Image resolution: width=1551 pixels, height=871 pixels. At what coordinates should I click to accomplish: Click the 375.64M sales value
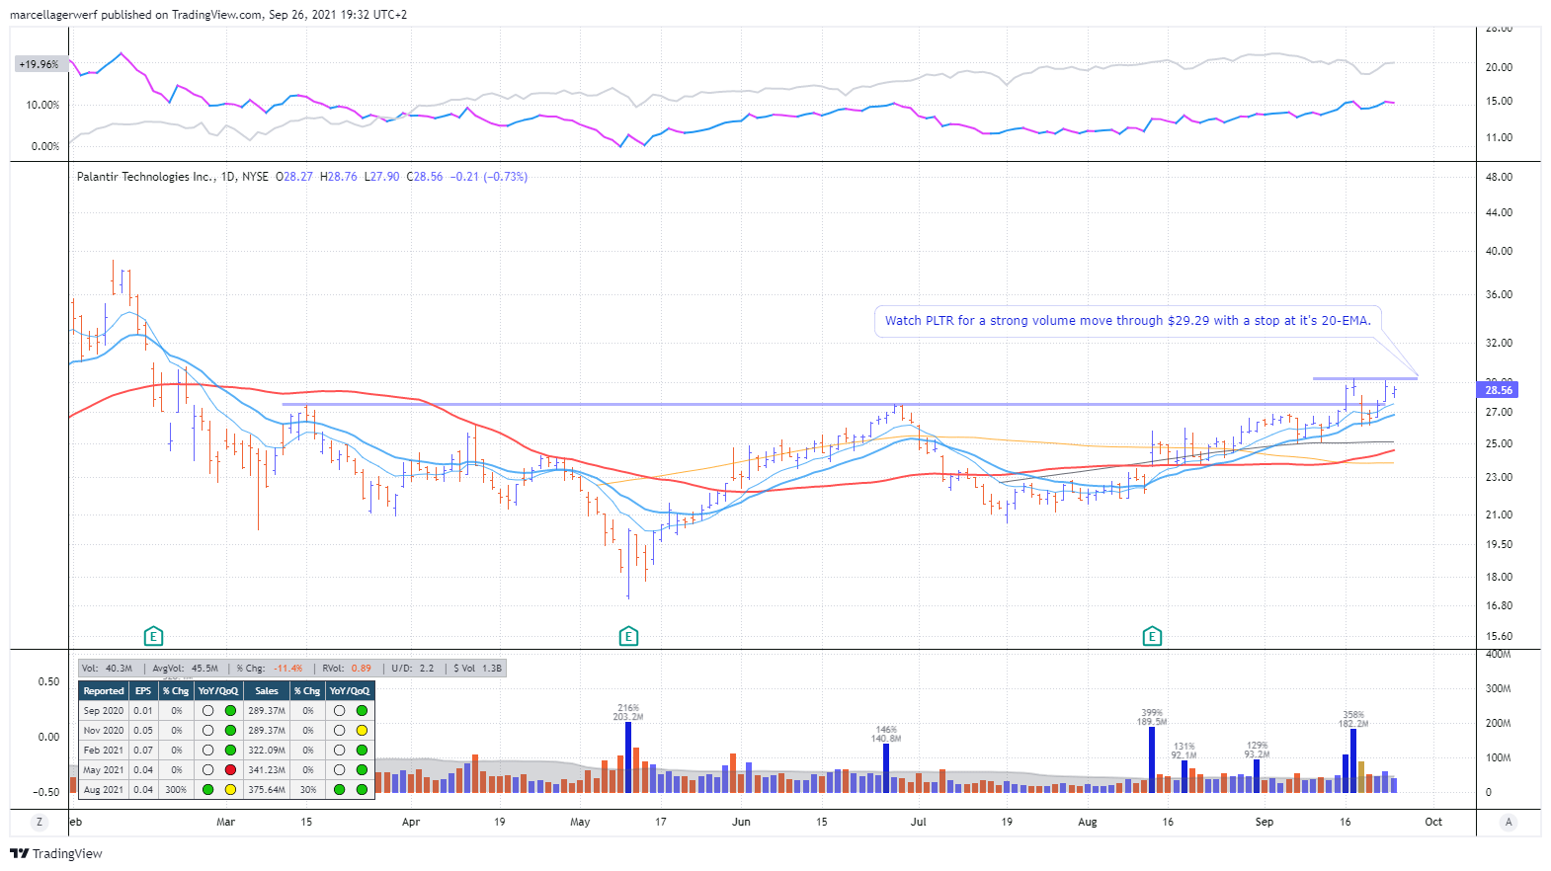267,790
